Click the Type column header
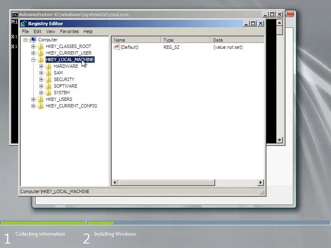 coord(185,40)
